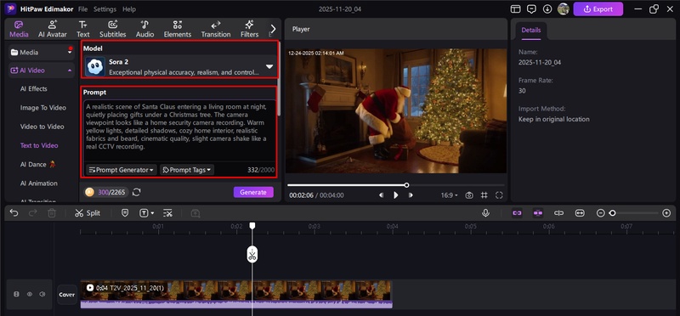
Task: Open the 16:9 aspect ratio dropdown
Action: click(450, 195)
